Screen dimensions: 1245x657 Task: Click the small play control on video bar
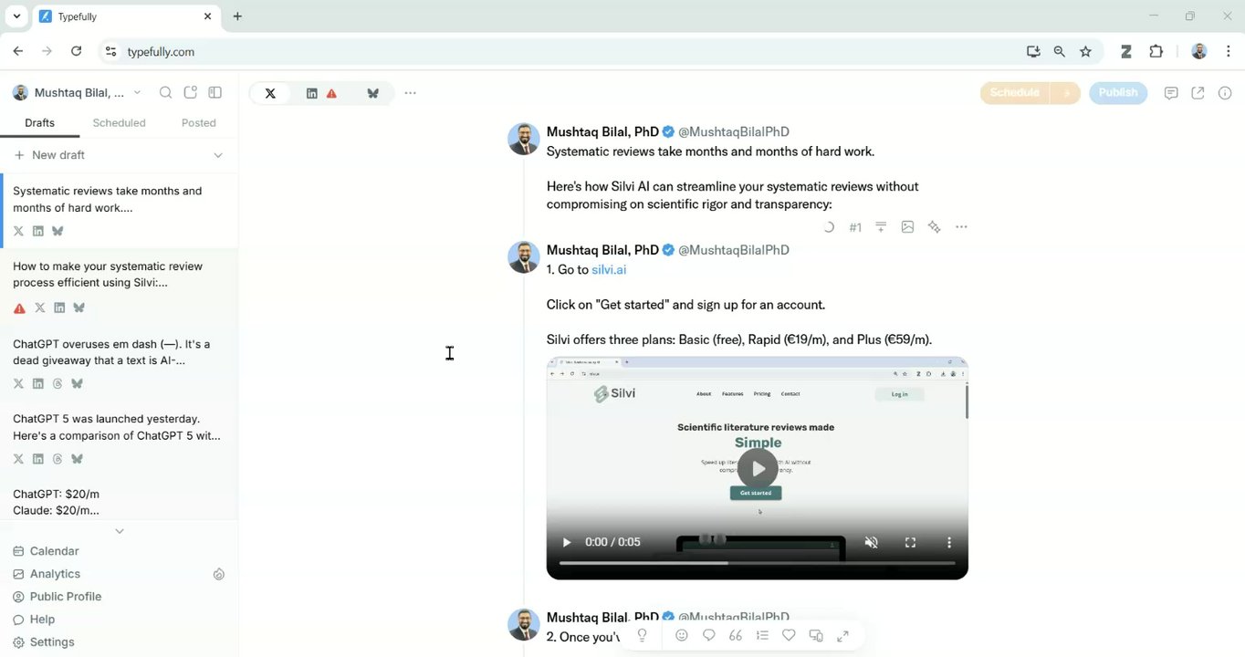567,542
